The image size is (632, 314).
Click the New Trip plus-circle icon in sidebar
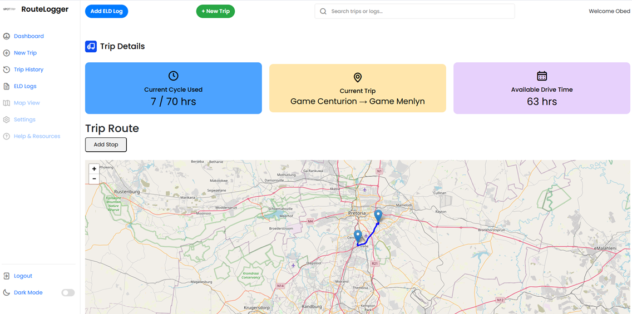click(x=7, y=53)
